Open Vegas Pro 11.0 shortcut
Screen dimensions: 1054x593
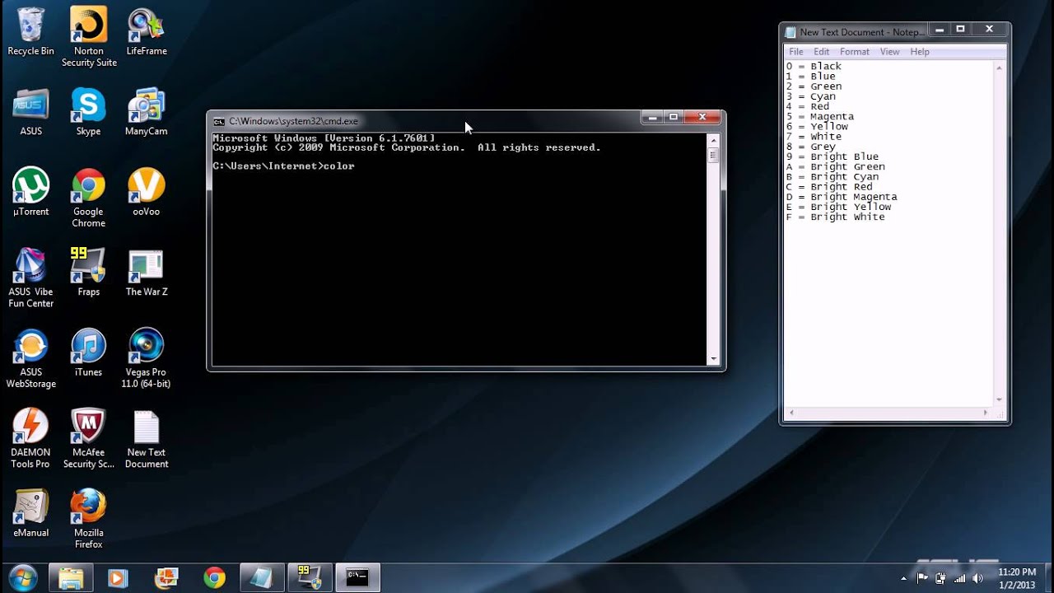[x=147, y=358]
